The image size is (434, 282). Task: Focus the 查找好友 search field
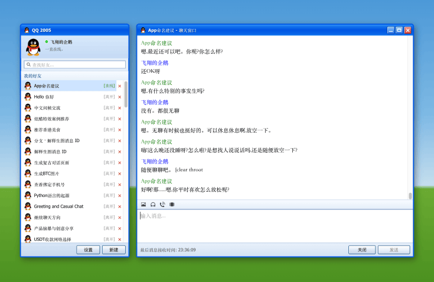coord(75,64)
